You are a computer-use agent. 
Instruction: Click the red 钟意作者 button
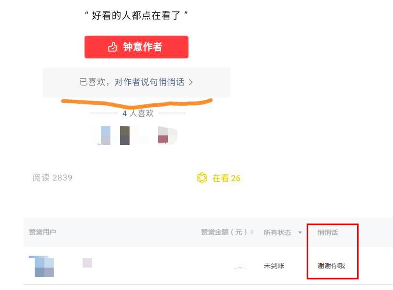point(136,47)
